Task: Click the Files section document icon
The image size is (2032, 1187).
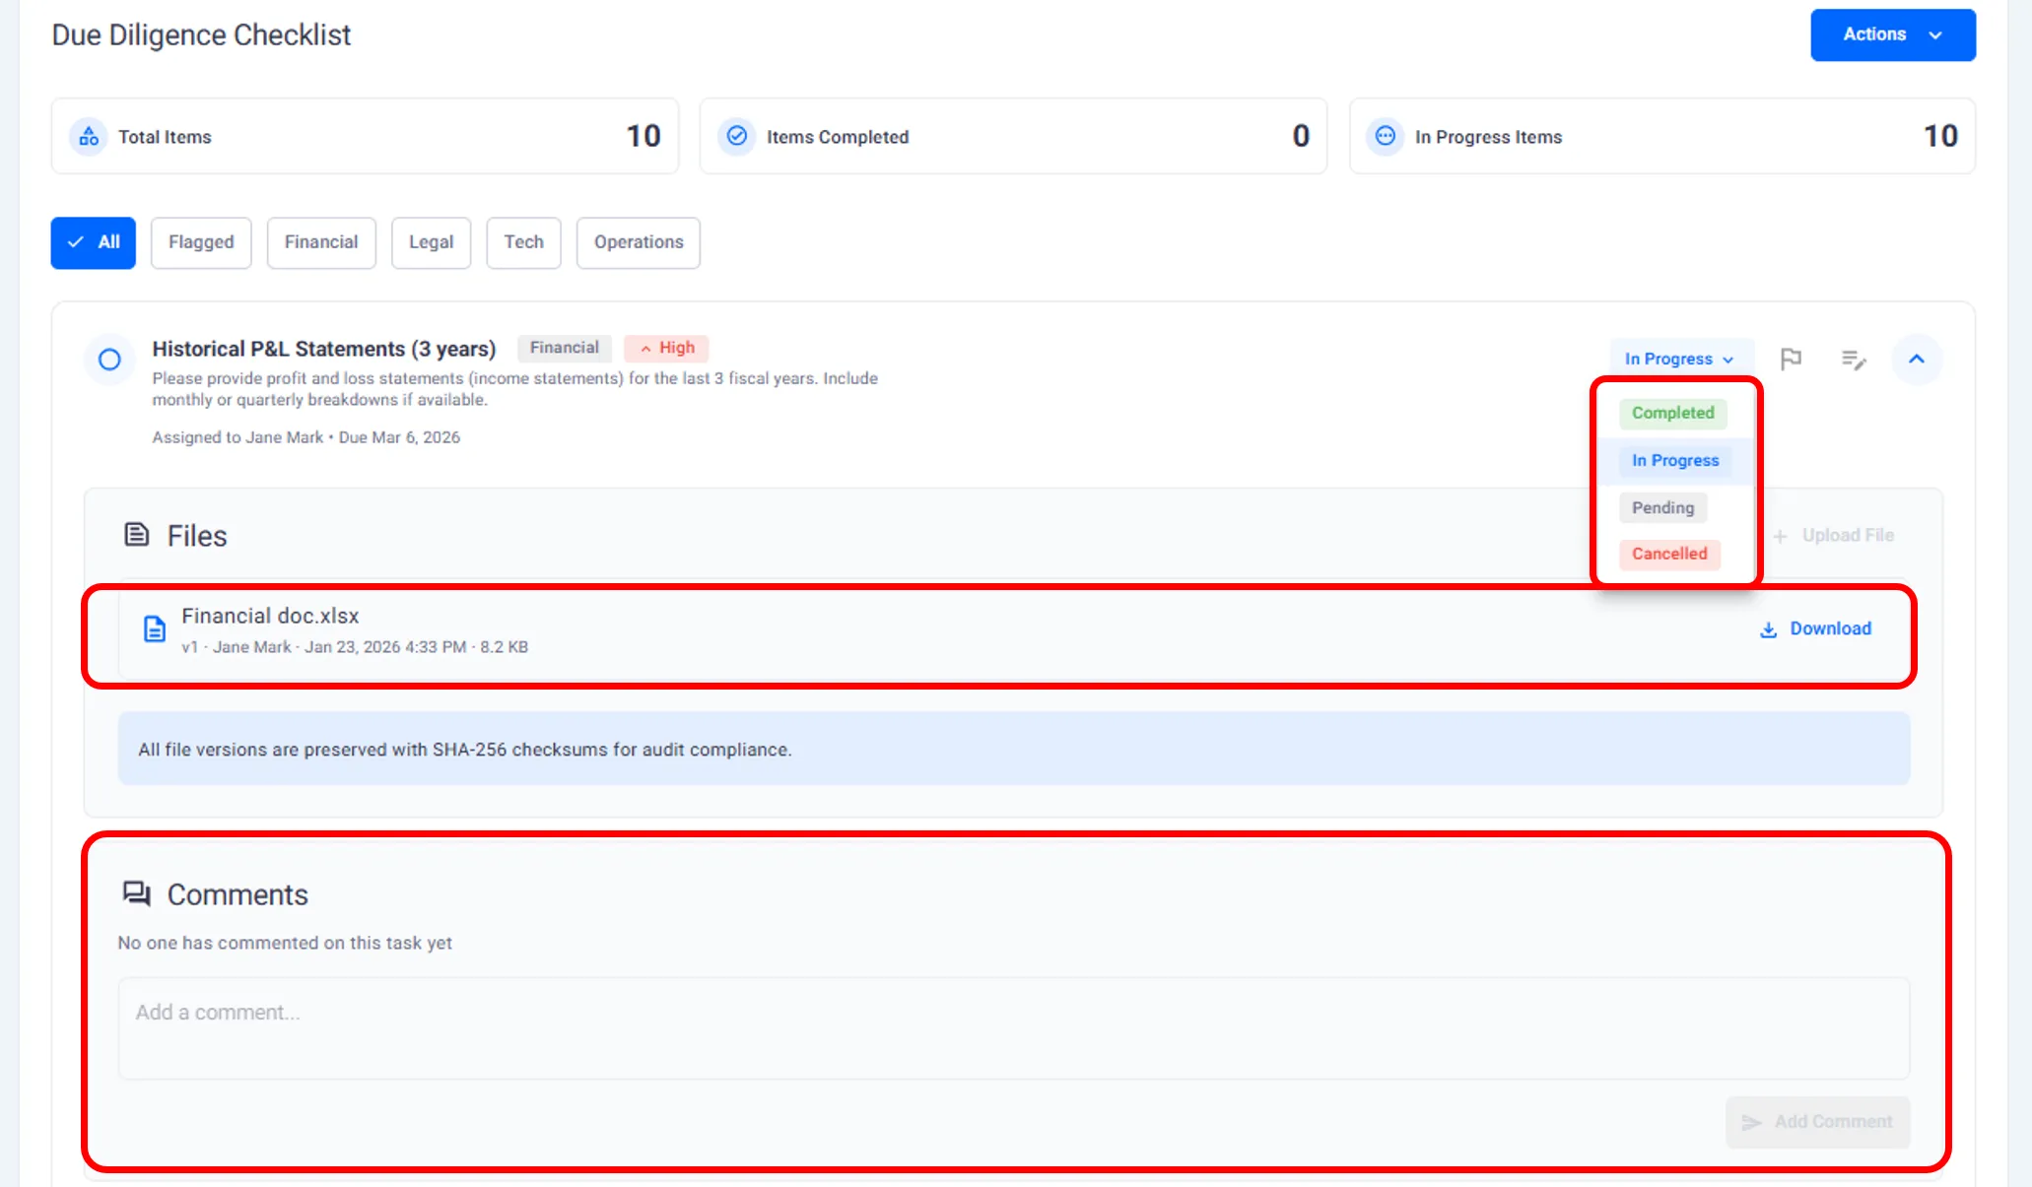Action: pos(136,535)
